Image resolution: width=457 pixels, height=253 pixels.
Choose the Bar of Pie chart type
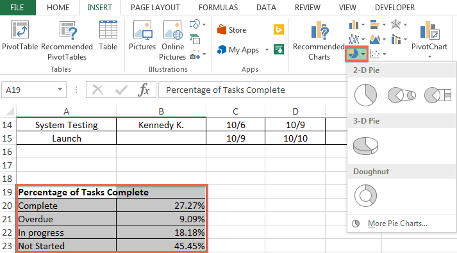438,95
